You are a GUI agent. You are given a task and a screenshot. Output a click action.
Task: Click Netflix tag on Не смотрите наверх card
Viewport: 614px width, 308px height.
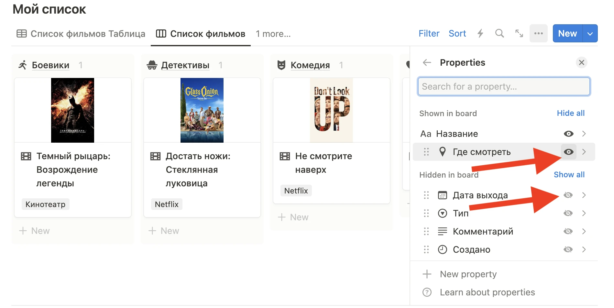coord(296,191)
